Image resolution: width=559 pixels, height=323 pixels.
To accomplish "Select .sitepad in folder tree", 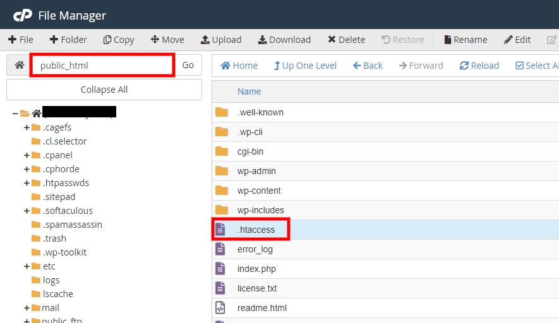I will click(59, 197).
